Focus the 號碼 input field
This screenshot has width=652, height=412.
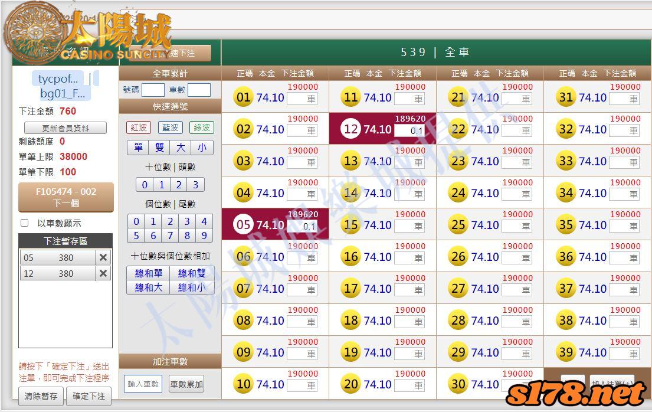point(153,90)
